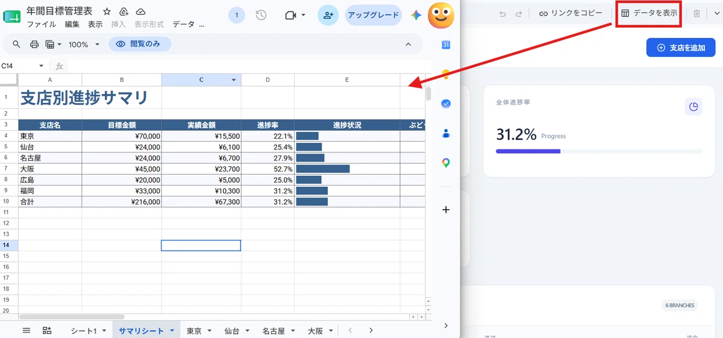Open the meeting camera dropdown arrow

tap(303, 15)
